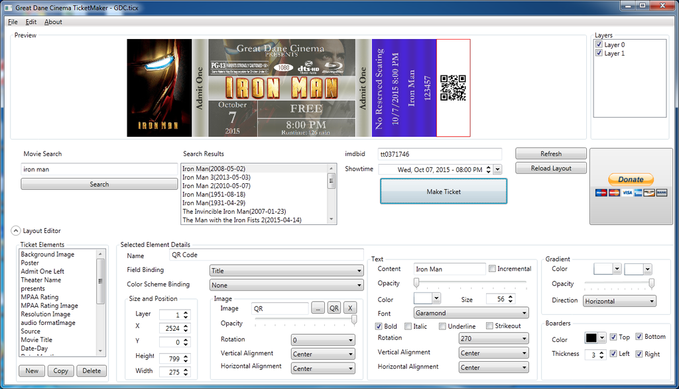Adjust the text Opacity slider handle
The height and width of the screenshot is (389, 679).
coord(416,282)
